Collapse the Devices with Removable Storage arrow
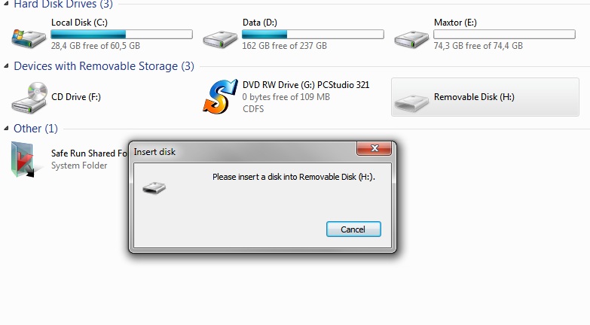 7,66
